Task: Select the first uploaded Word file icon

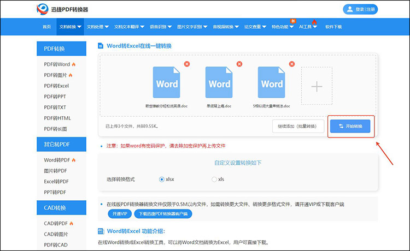Action: (167, 82)
